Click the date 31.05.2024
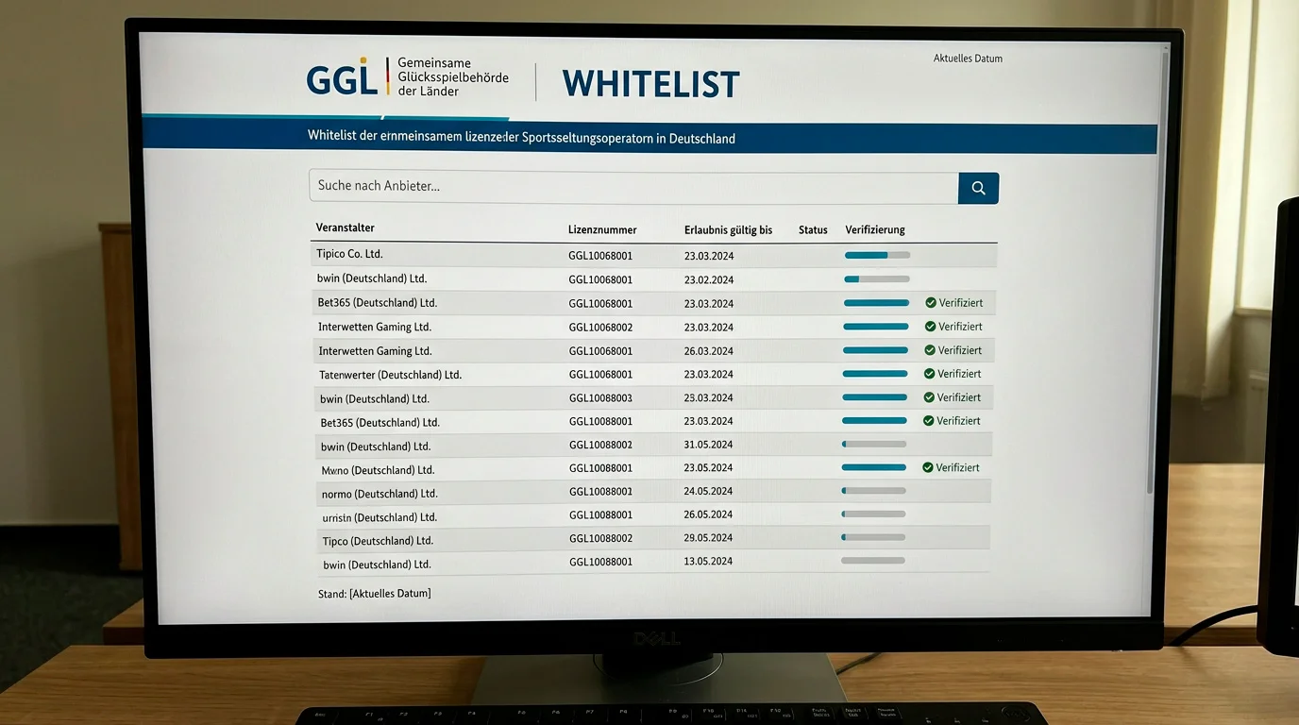 [x=709, y=445]
